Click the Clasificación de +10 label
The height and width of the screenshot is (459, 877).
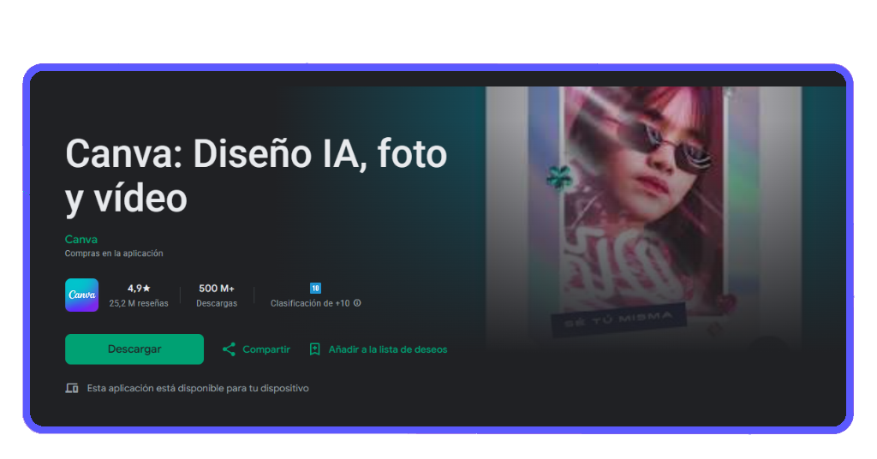[310, 303]
